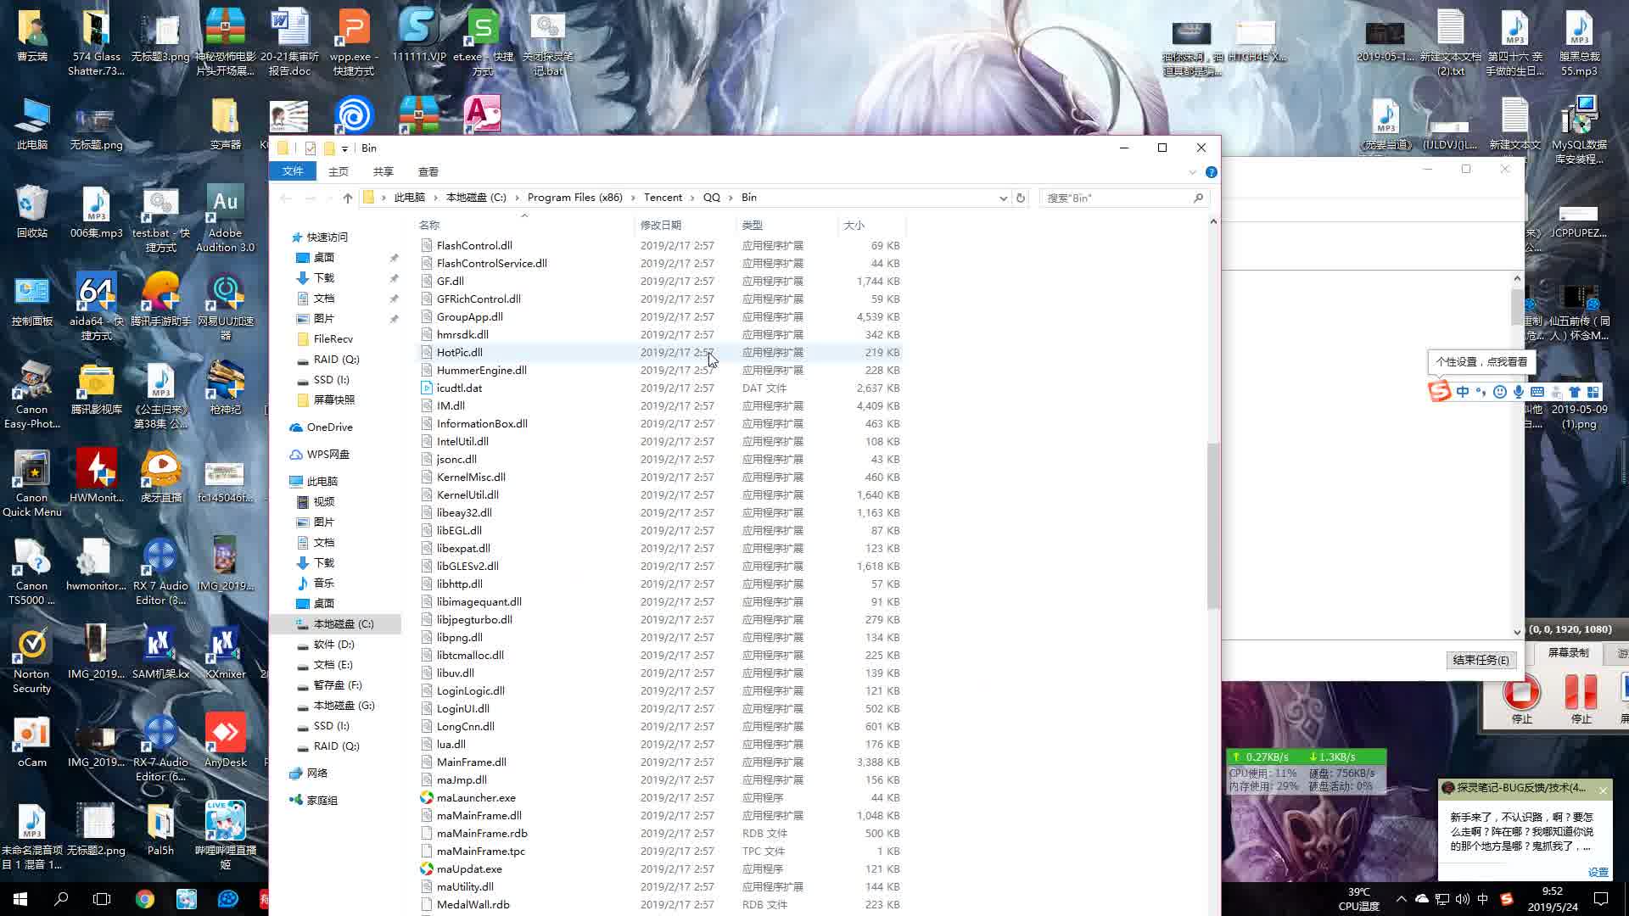Select icudtl.dat file icon
This screenshot has width=1629, height=916.
(x=427, y=388)
